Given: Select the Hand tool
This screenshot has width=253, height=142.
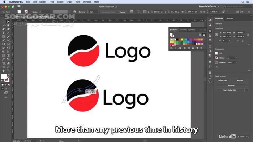Looking at the screenshot, I should coord(3,71).
